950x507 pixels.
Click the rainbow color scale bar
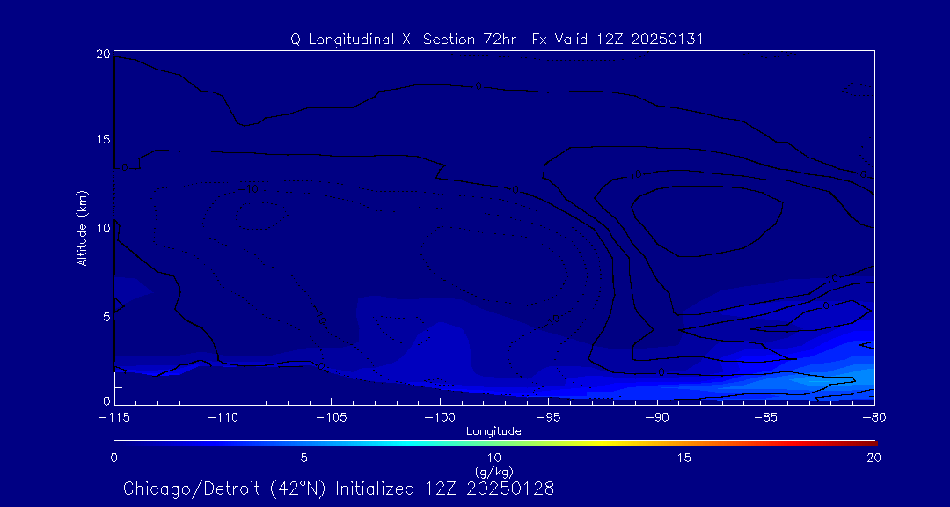click(495, 444)
